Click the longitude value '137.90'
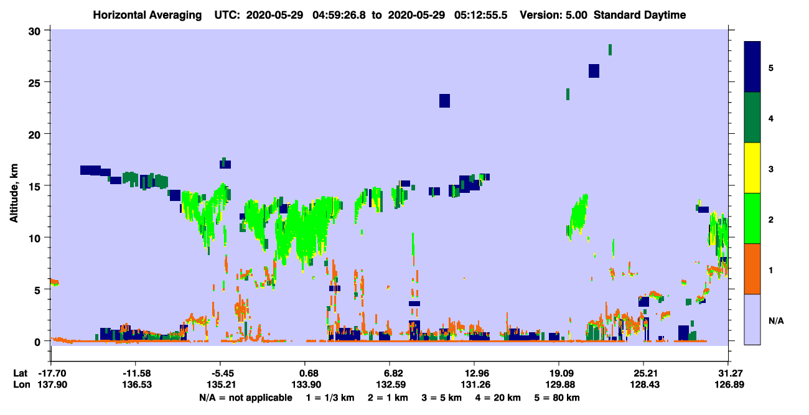The height and width of the screenshot is (415, 809). 51,385
